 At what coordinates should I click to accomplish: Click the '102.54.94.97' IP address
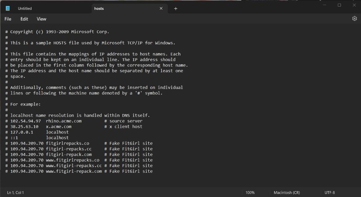tap(26, 121)
